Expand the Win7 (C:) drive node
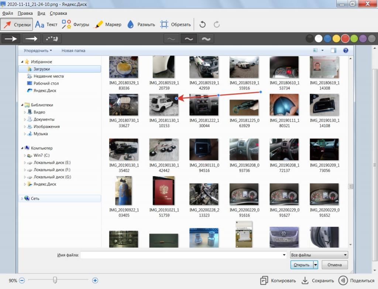 (x=25, y=155)
